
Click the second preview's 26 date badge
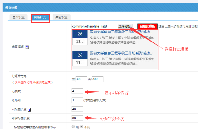pos(80,55)
